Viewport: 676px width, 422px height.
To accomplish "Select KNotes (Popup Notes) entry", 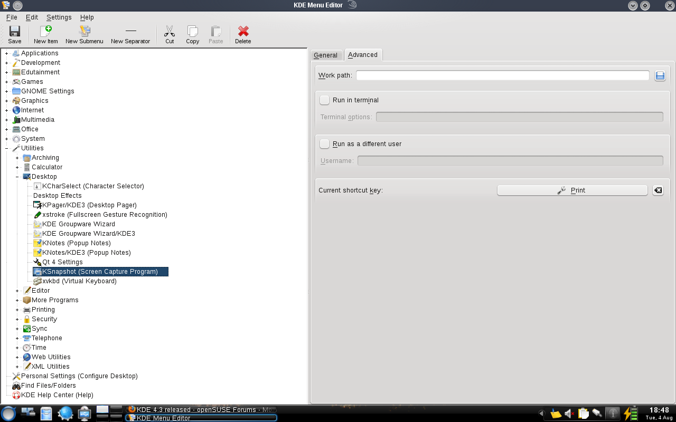I will [x=72, y=243].
